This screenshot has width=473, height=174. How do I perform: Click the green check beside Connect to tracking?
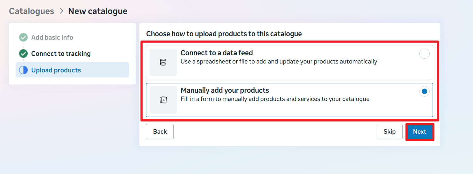pos(23,54)
